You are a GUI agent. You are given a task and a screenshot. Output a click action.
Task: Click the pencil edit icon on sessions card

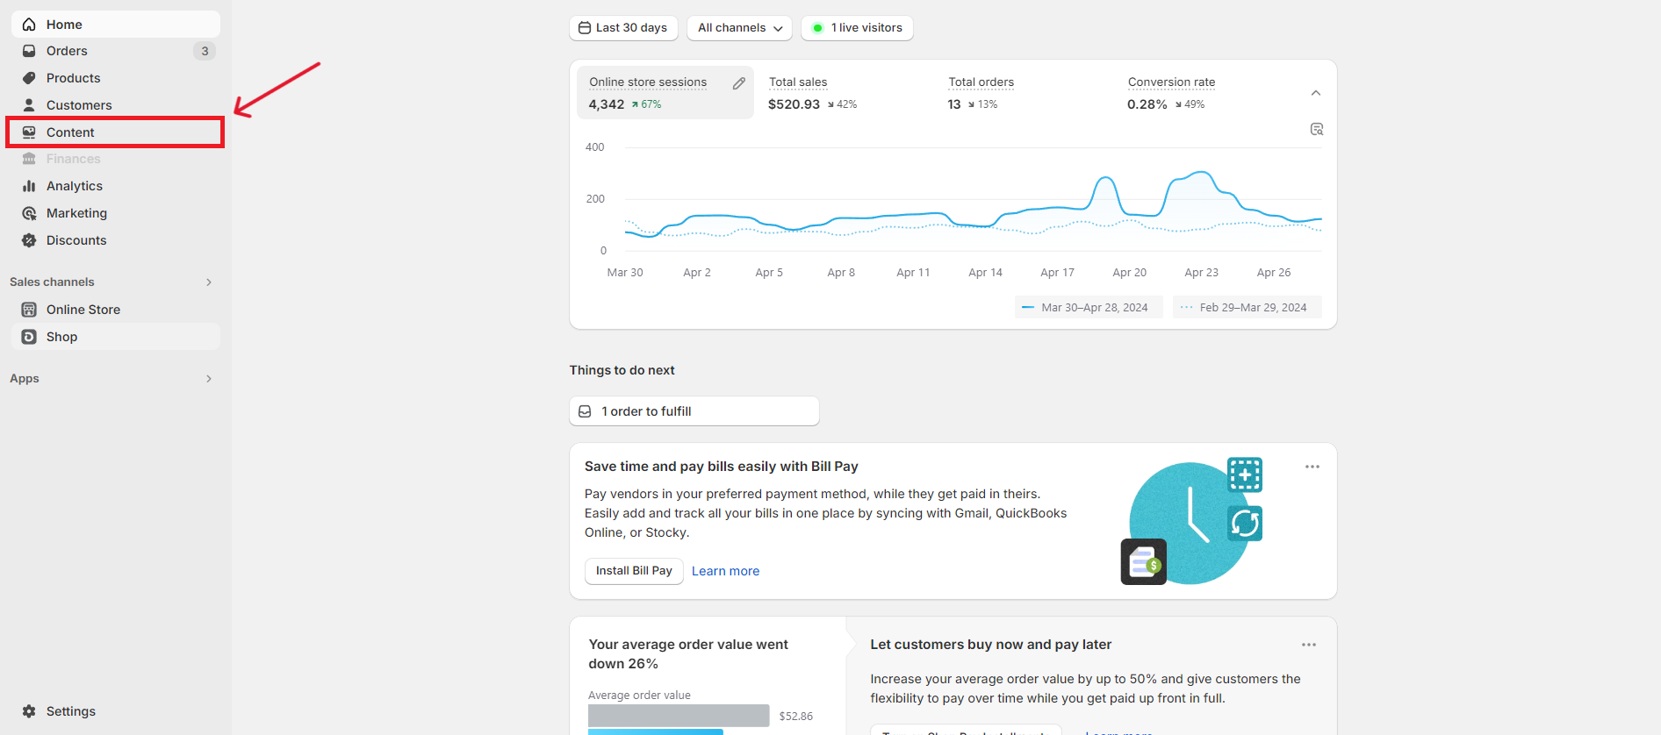click(x=739, y=83)
